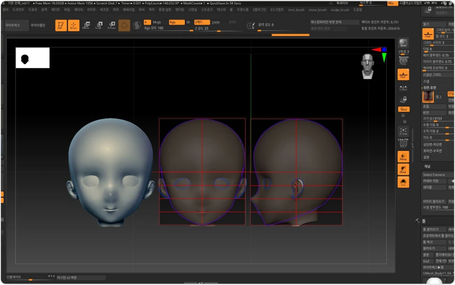Select the Zadd (Z애드) mode
Screen dimensions: 455x285
tap(202, 22)
